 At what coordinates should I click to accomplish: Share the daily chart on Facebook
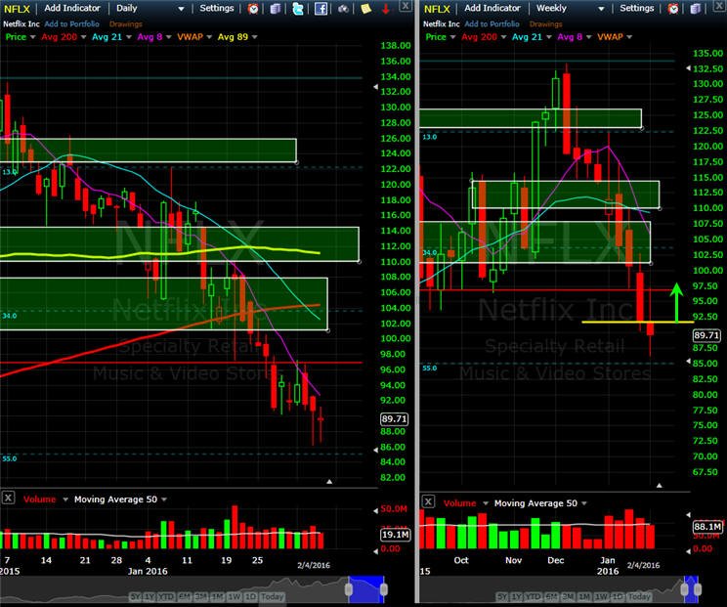pos(321,9)
